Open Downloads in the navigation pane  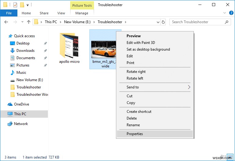click(x=25, y=51)
